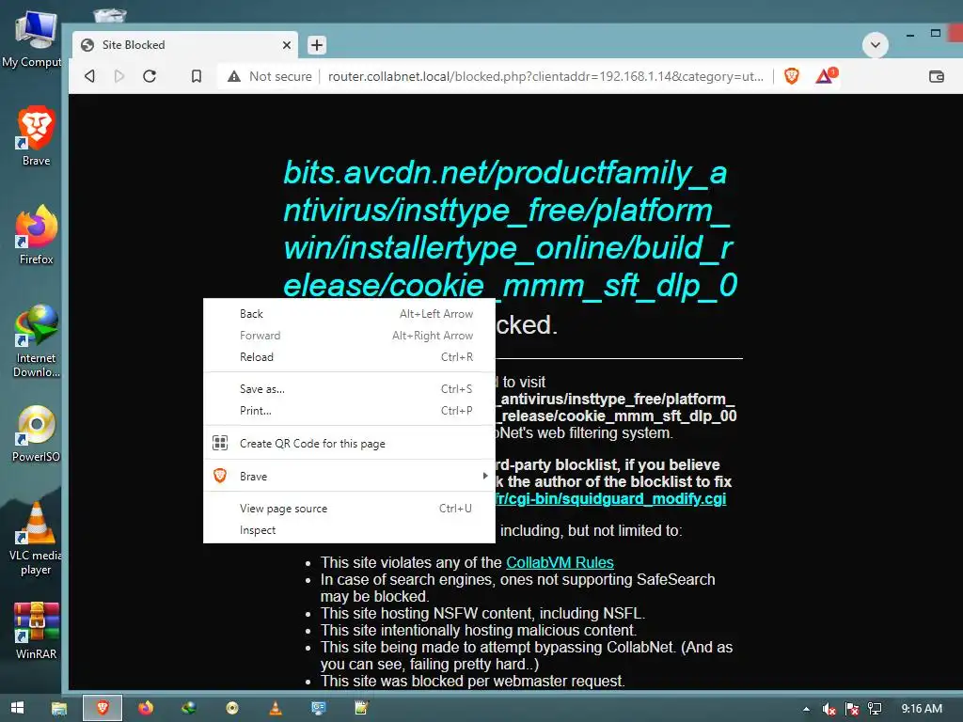This screenshot has width=963, height=722.
Task: Open the notepad app on taskbar
Action: [x=361, y=708]
